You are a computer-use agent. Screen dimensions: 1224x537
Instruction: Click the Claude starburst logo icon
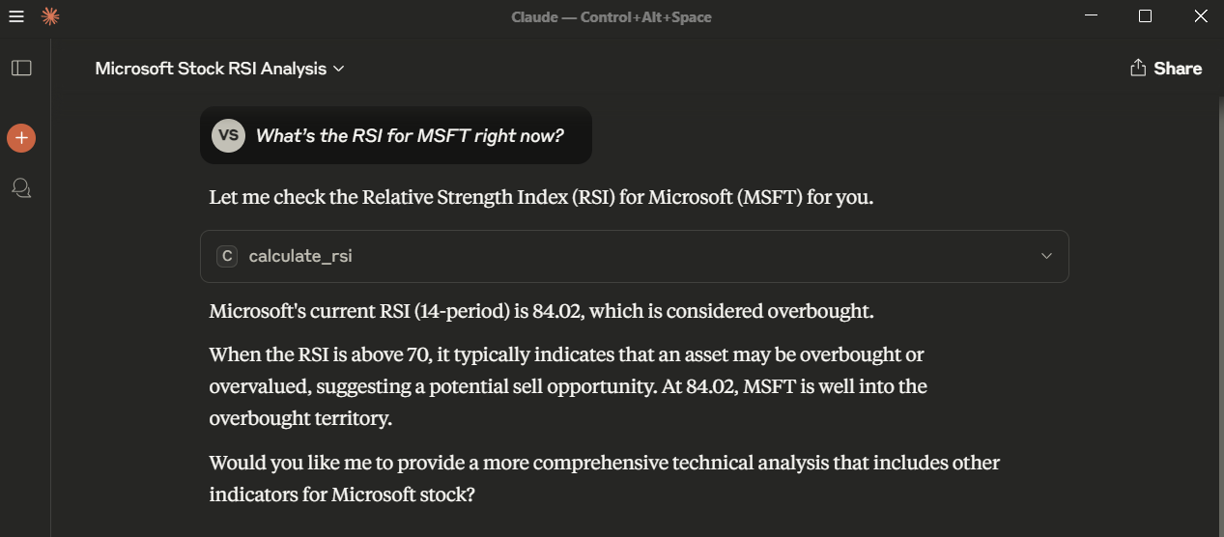tap(50, 16)
